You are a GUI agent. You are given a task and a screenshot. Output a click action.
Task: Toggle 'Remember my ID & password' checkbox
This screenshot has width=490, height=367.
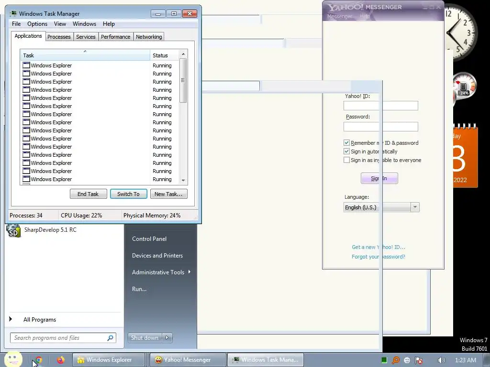[x=346, y=142]
